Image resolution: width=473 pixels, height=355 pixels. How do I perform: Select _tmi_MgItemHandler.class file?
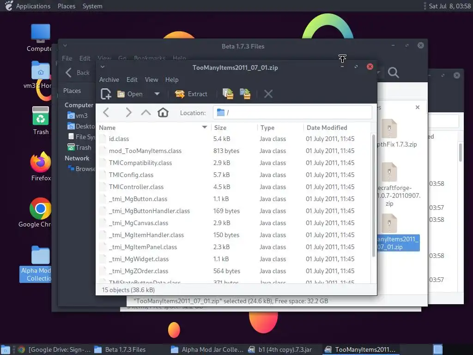pos(233,235)
